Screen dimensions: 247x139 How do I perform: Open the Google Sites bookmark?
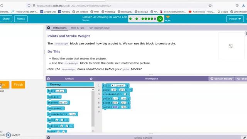click(48, 12)
